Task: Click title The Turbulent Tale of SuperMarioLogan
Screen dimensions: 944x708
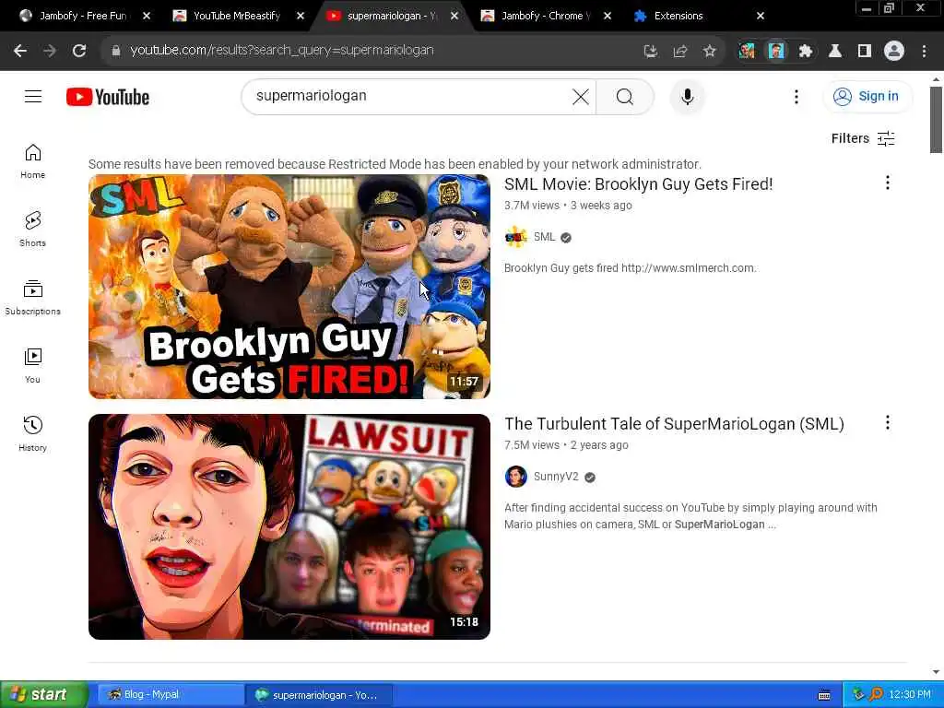Action: click(674, 424)
